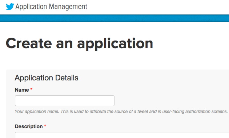Click the 'Application Details' section title
The width and height of the screenshot is (229, 138).
[47, 78]
